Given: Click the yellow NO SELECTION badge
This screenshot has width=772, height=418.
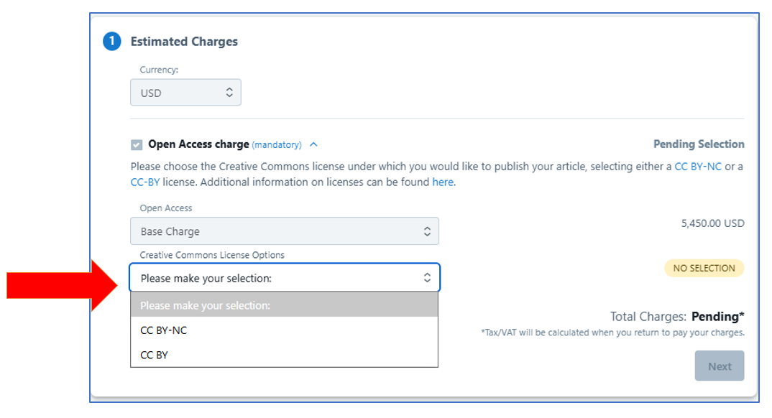Looking at the screenshot, I should point(704,268).
